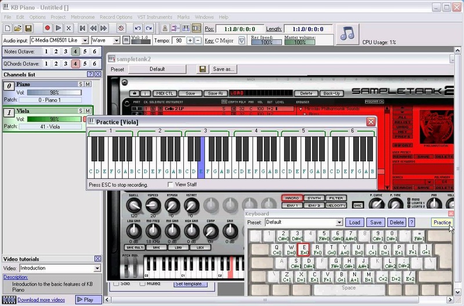Rewind using the double-left arrow icon

(93, 28)
